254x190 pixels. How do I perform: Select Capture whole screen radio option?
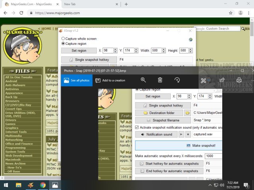[x=63, y=38]
